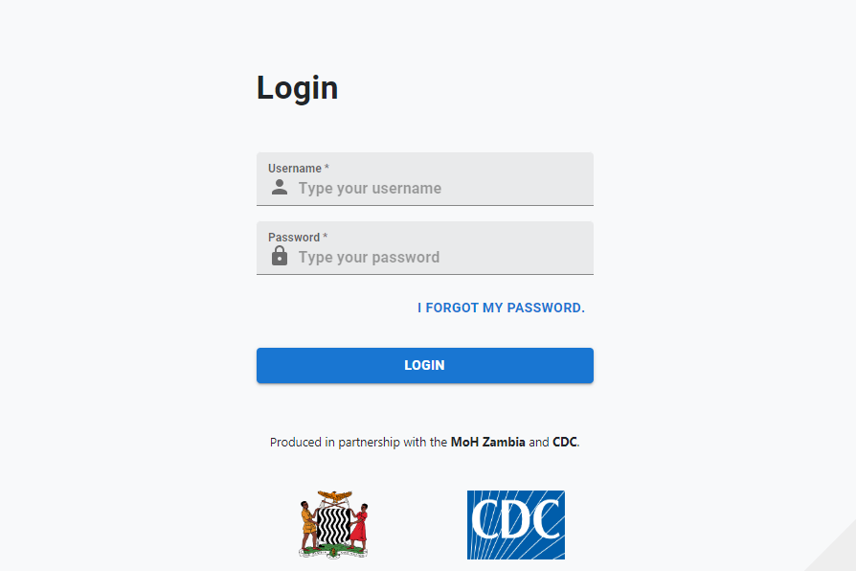Click the Zambia coat of arms logo

coord(333,525)
